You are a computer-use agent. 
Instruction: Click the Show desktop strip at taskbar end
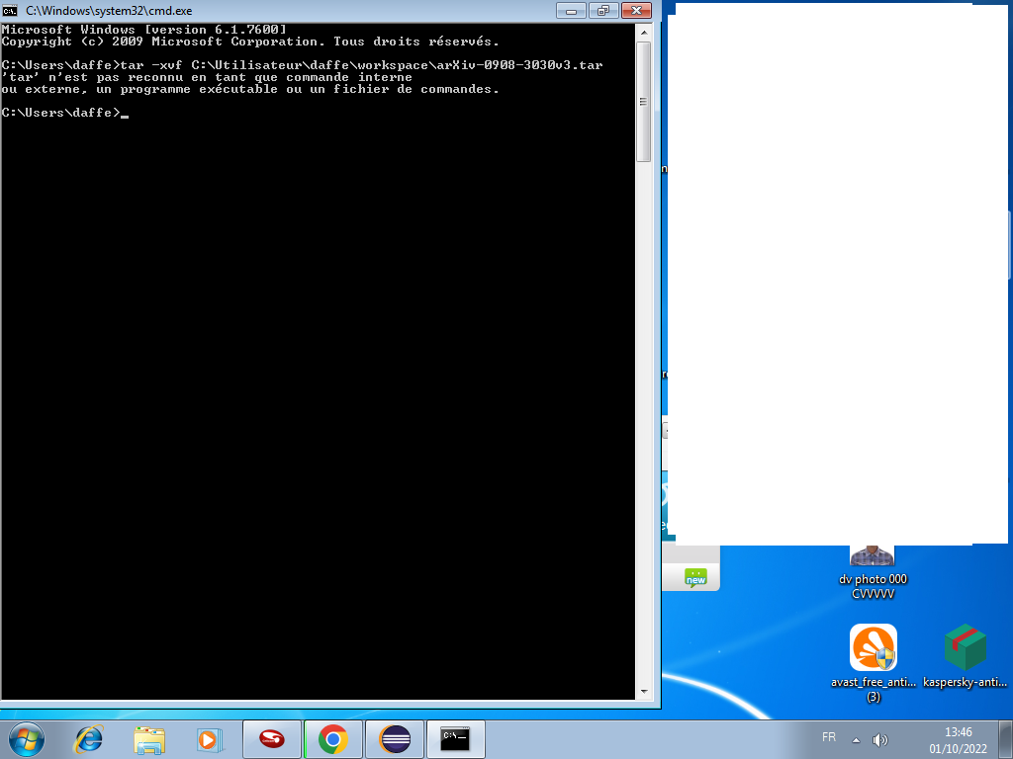1007,739
